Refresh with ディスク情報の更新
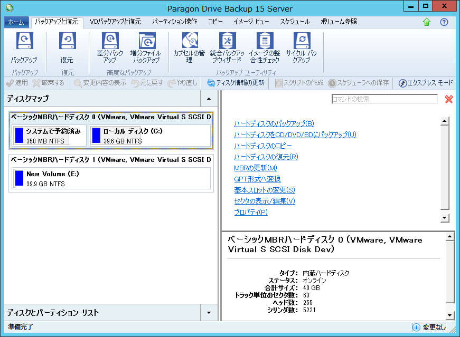The height and width of the screenshot is (337, 460). click(236, 83)
